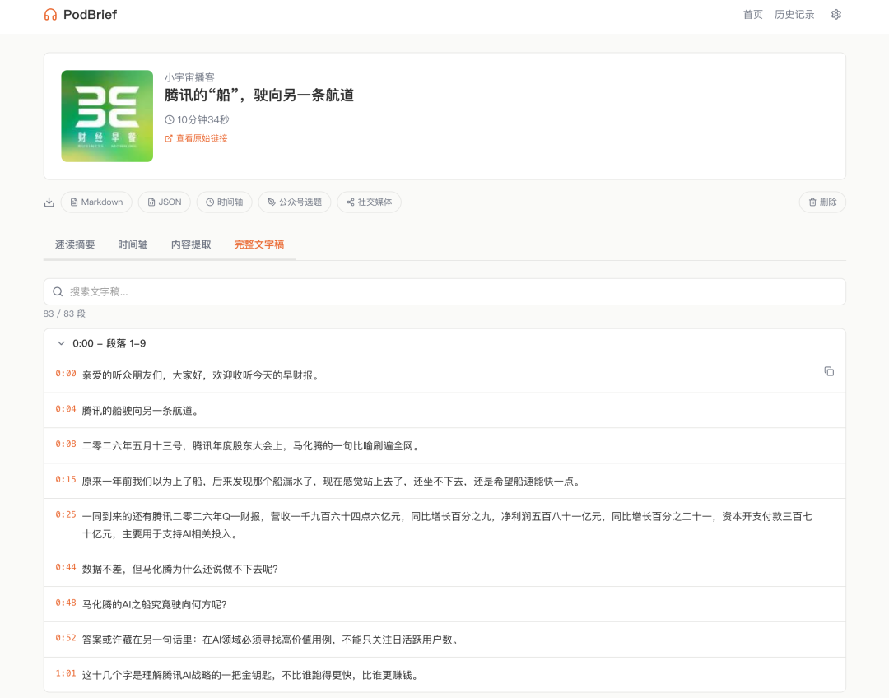
Task: Click the PodBrief brand name
Action: [91, 15]
